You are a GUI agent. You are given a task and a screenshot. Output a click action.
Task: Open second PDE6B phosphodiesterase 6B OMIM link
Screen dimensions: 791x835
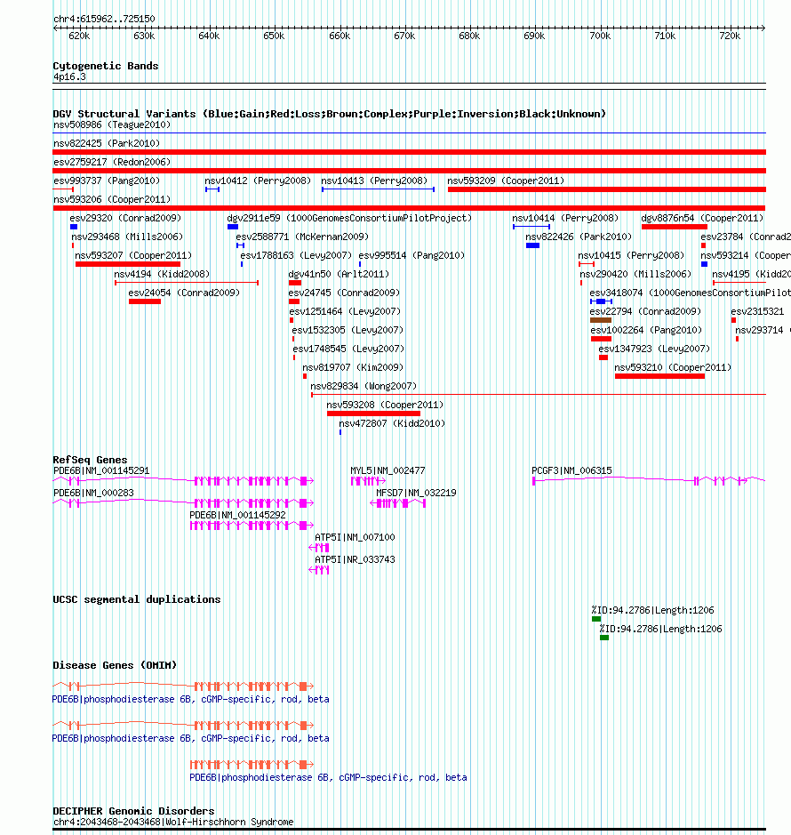pyautogui.click(x=190, y=739)
